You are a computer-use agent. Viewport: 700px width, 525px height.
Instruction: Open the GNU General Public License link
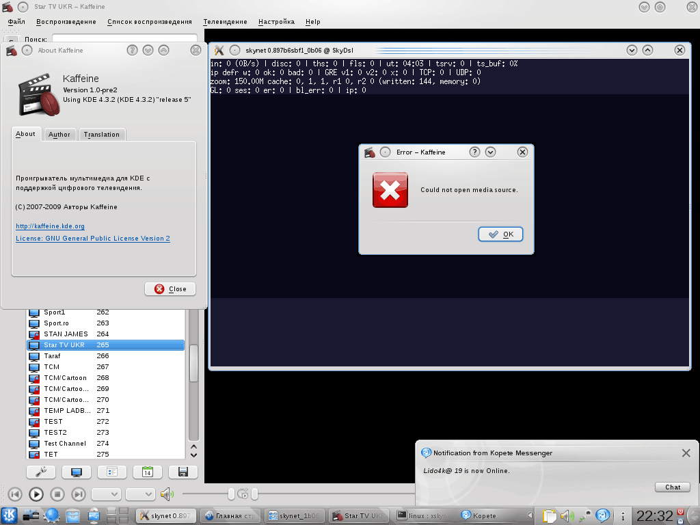[93, 239]
